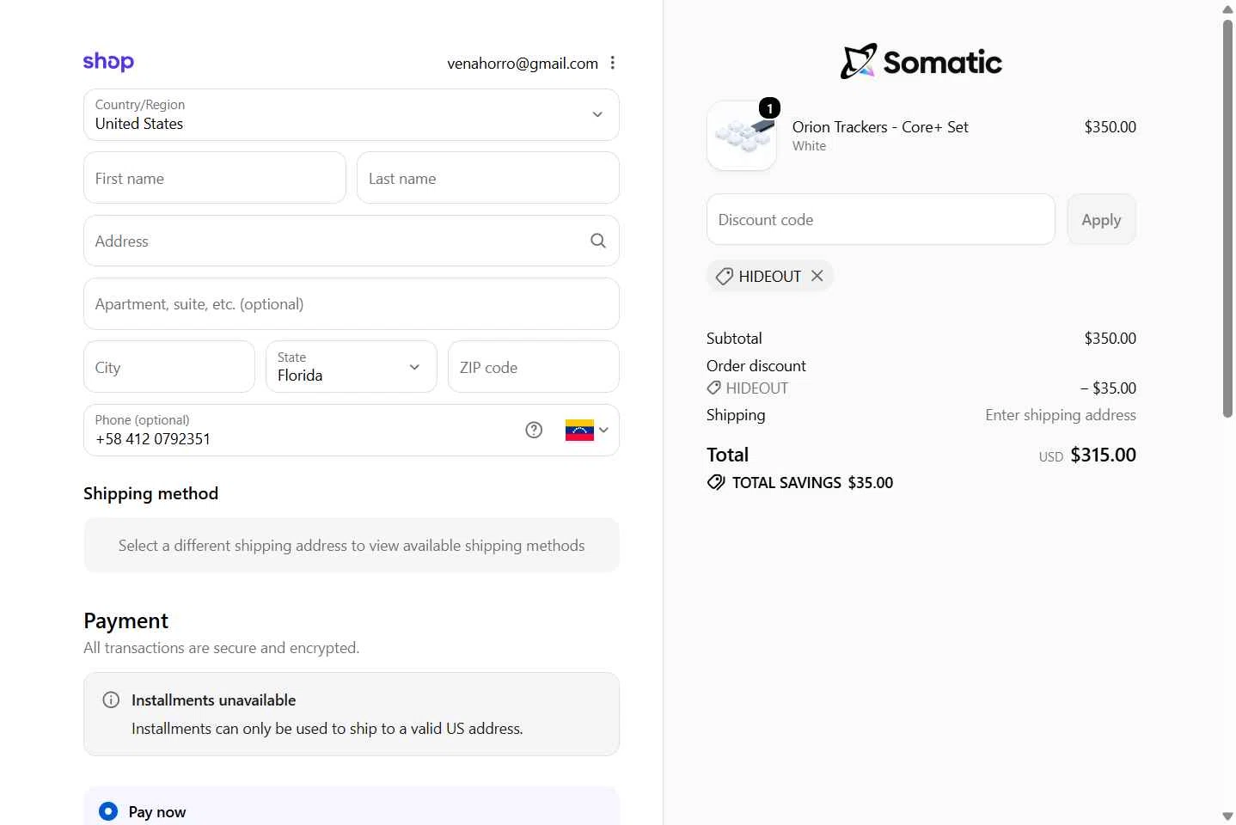The width and height of the screenshot is (1236, 825).
Task: Click the Orion Trackers product thumbnail
Action: pos(742,136)
